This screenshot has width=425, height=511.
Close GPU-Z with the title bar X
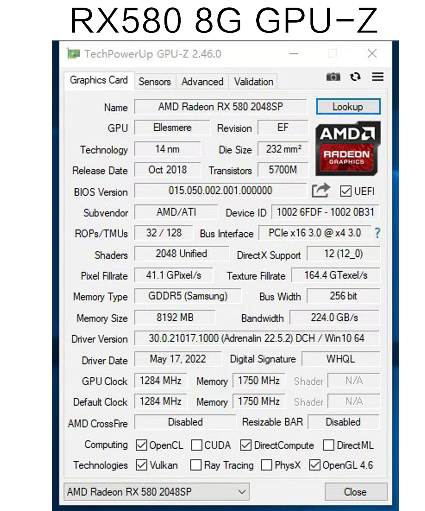point(372,54)
